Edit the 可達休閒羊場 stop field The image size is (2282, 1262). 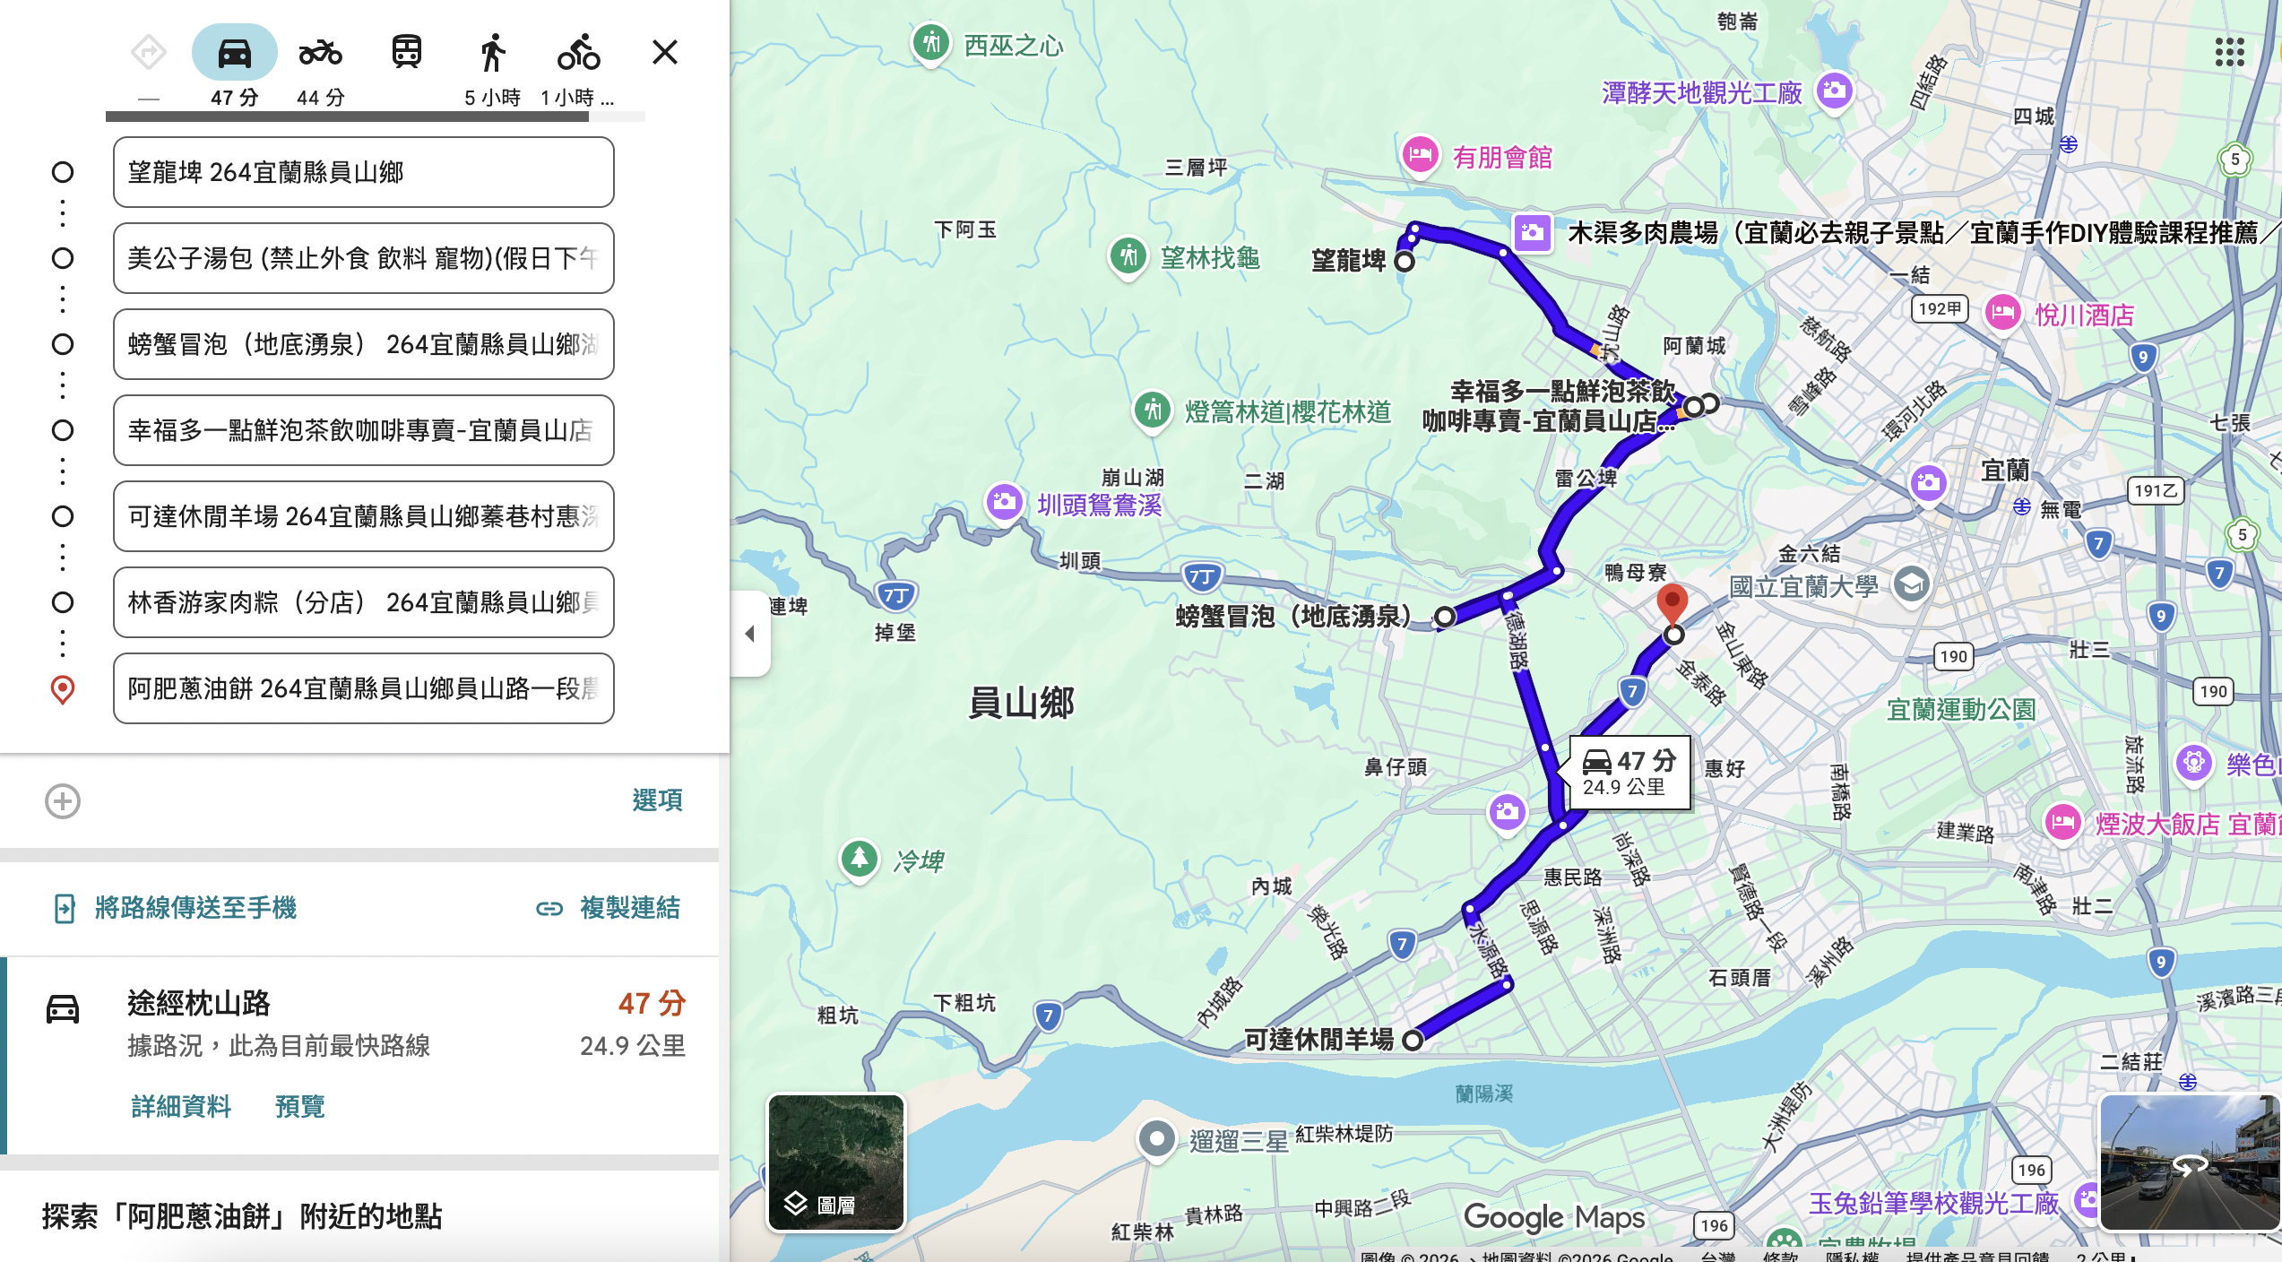tap(363, 516)
